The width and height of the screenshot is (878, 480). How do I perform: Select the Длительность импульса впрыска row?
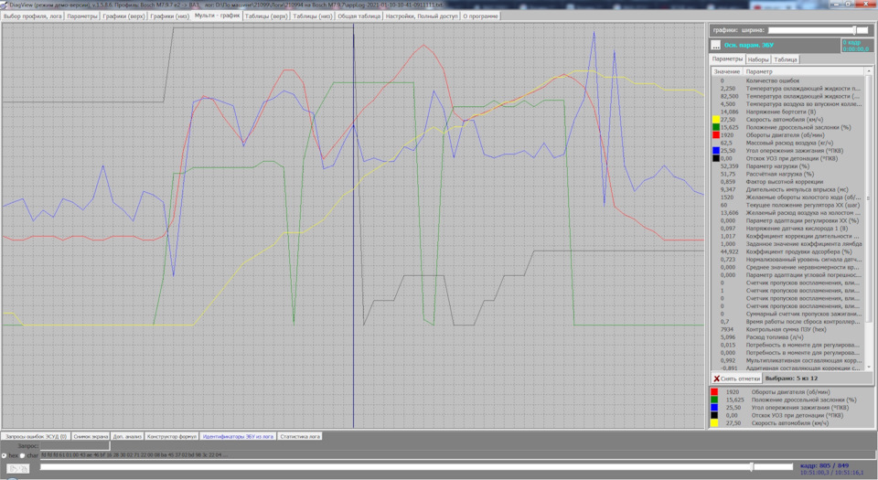[x=788, y=189]
